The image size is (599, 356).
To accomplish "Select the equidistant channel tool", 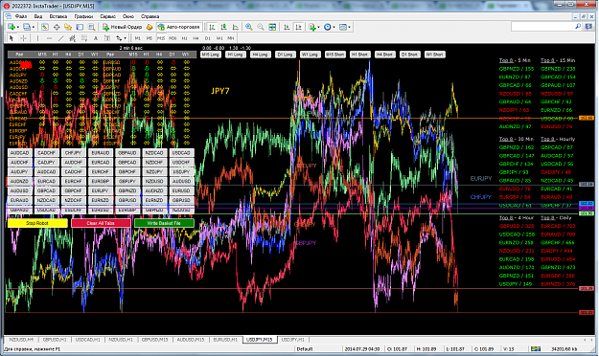I will point(72,38).
